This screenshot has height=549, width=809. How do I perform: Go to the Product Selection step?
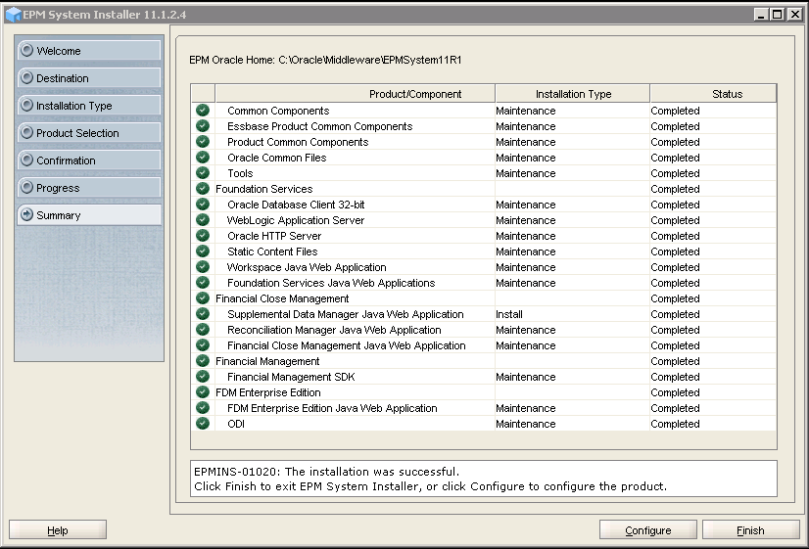coord(88,133)
